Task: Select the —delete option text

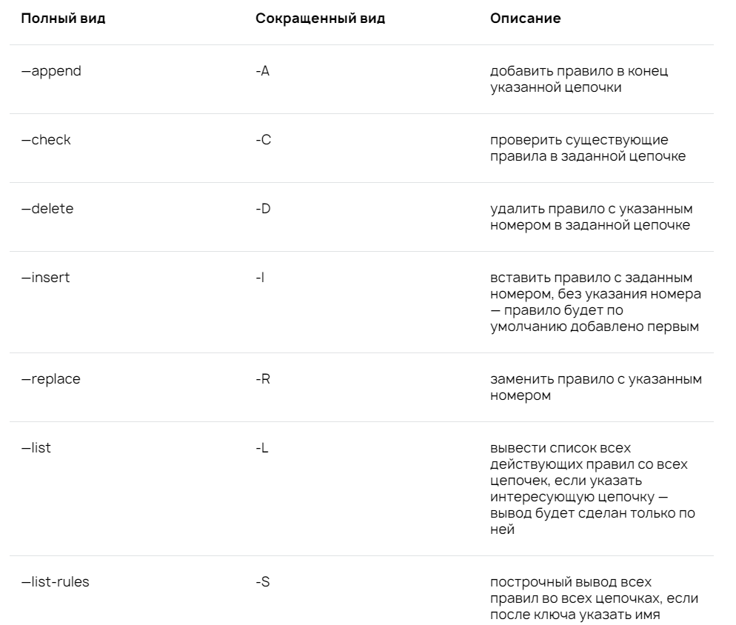Action: 47,209
